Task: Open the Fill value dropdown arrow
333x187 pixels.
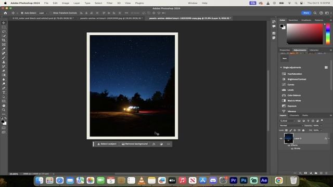Action: pyautogui.click(x=321, y=130)
